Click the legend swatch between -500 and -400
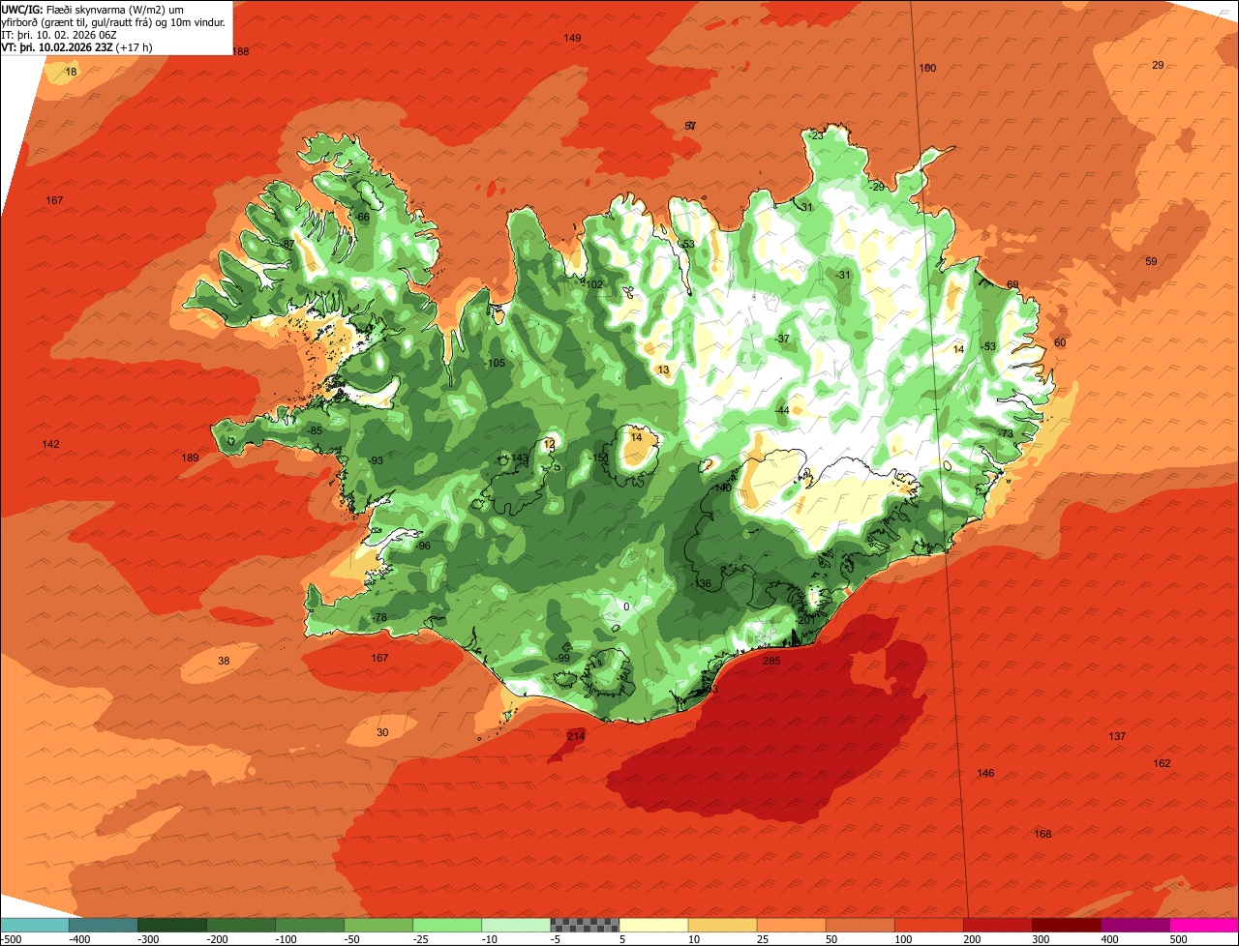This screenshot has height=946, width=1239. [34, 925]
